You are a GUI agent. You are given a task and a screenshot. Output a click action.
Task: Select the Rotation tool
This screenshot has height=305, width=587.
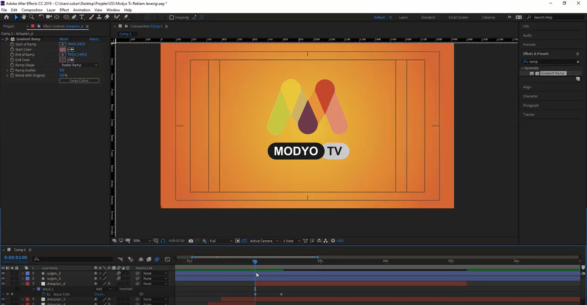pyautogui.click(x=41, y=17)
